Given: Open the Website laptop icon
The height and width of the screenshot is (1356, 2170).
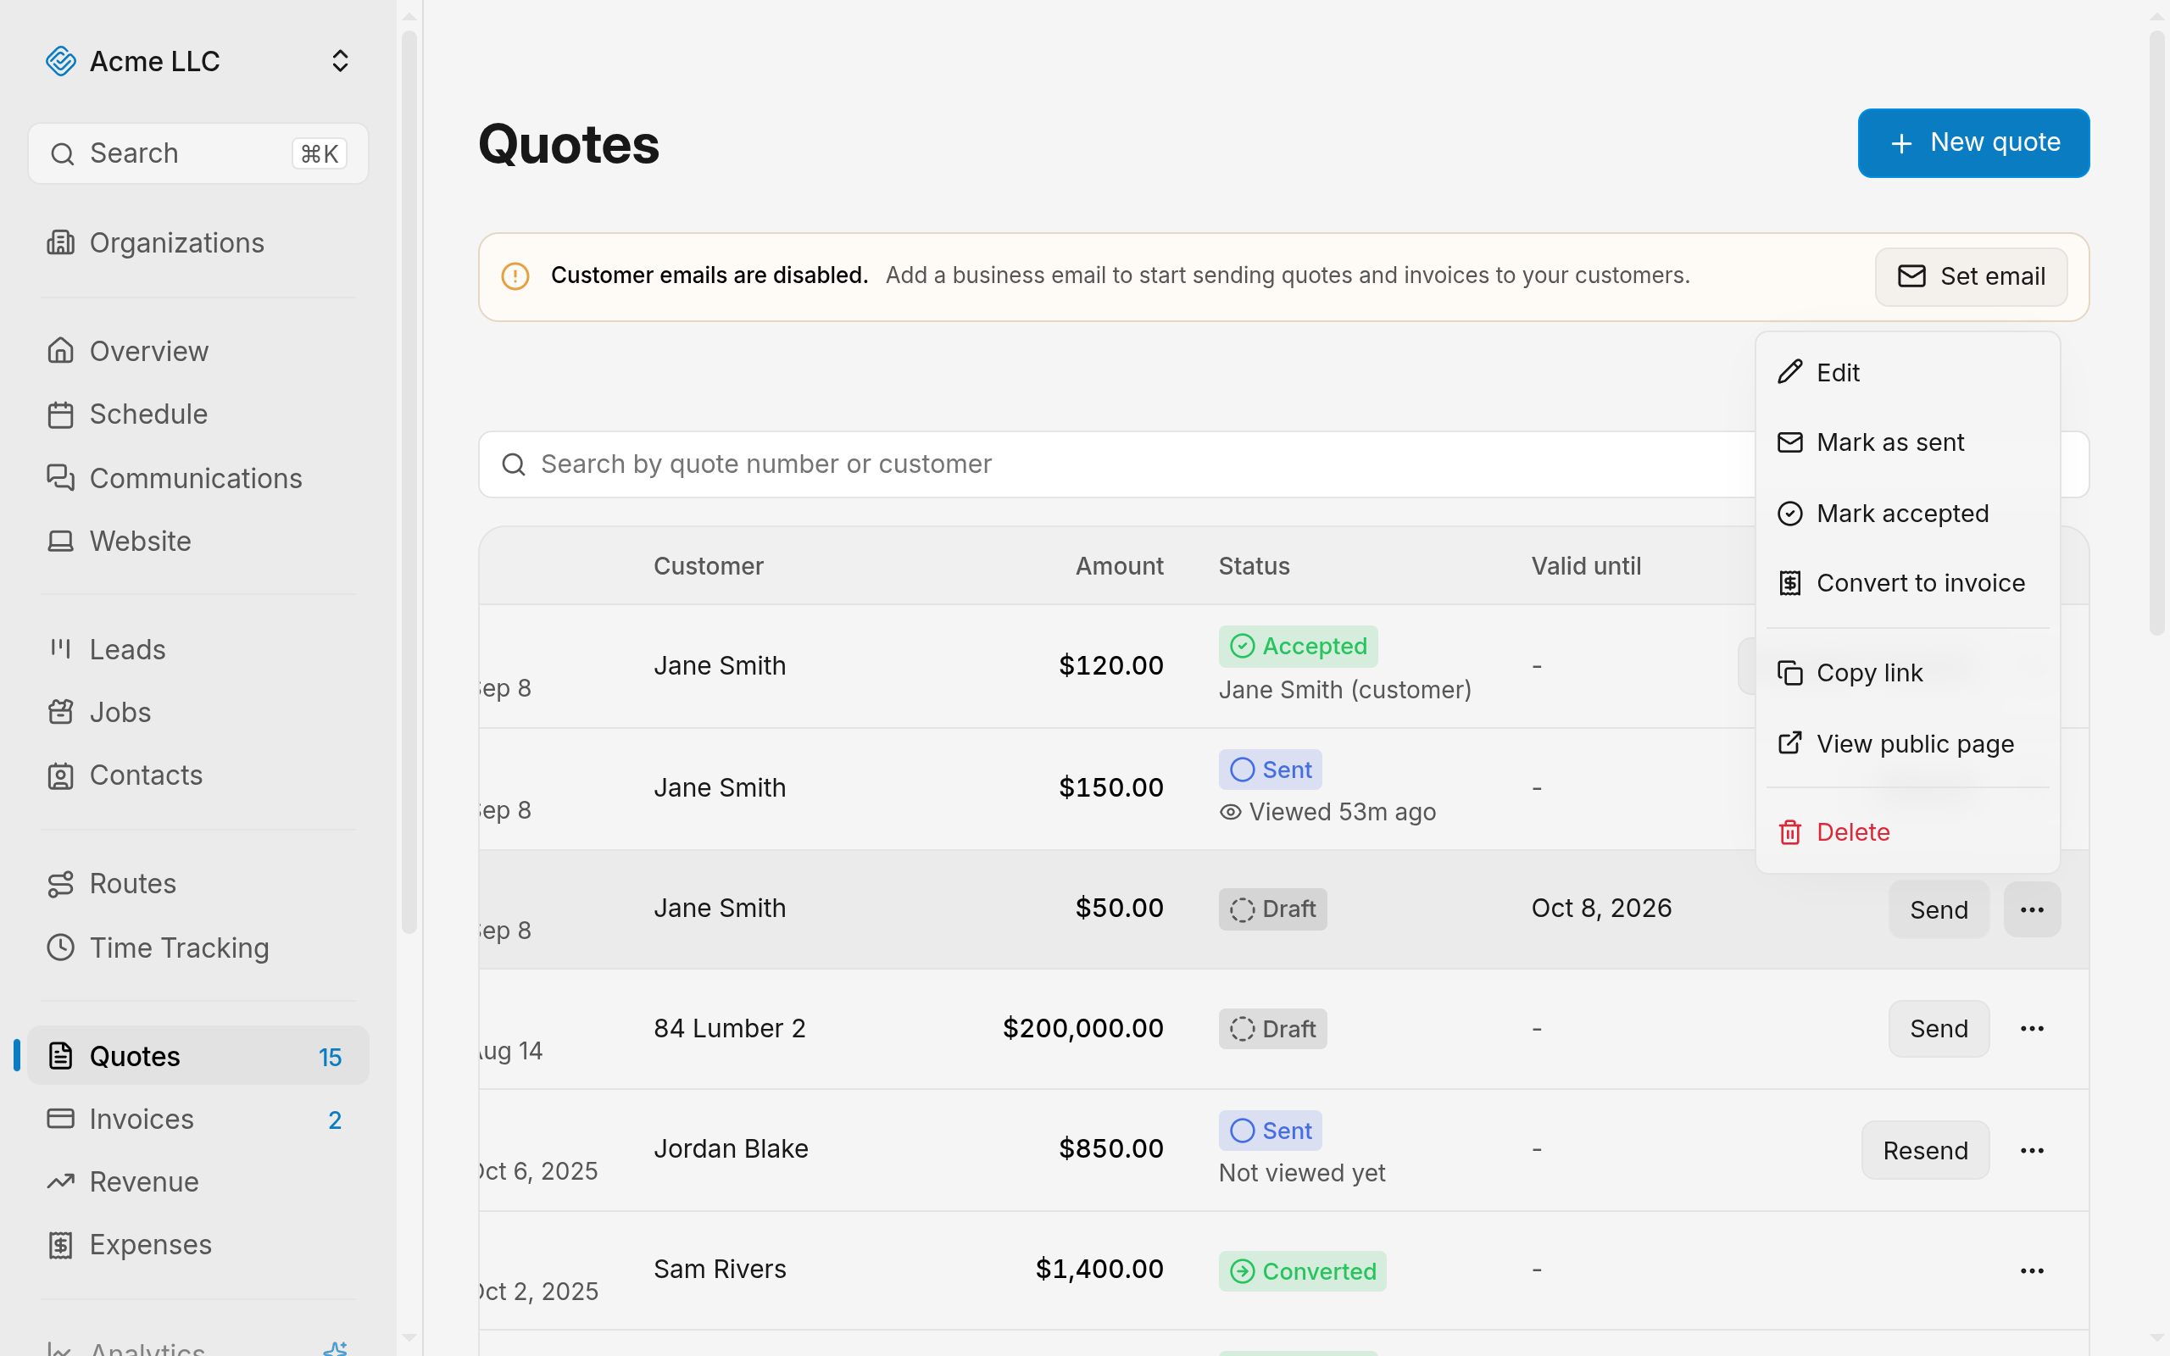Looking at the screenshot, I should click(60, 541).
